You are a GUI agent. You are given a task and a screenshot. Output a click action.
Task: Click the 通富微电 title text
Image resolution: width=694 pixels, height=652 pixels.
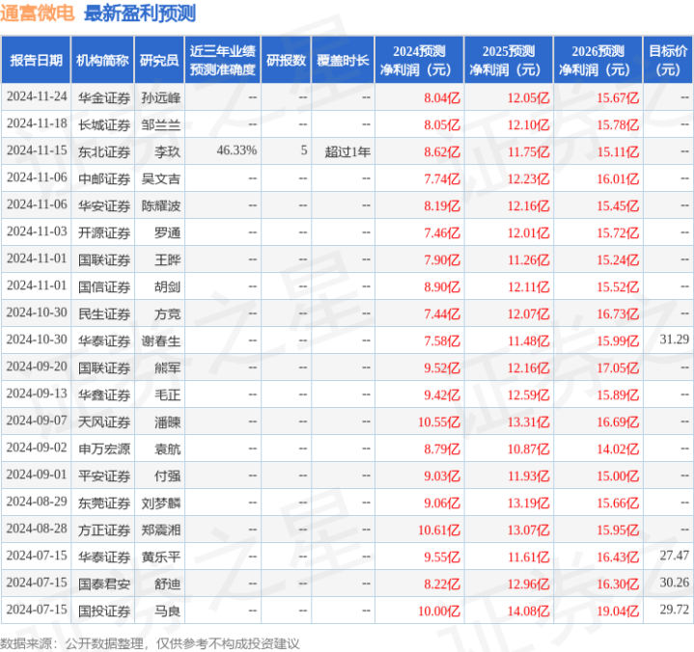point(38,14)
